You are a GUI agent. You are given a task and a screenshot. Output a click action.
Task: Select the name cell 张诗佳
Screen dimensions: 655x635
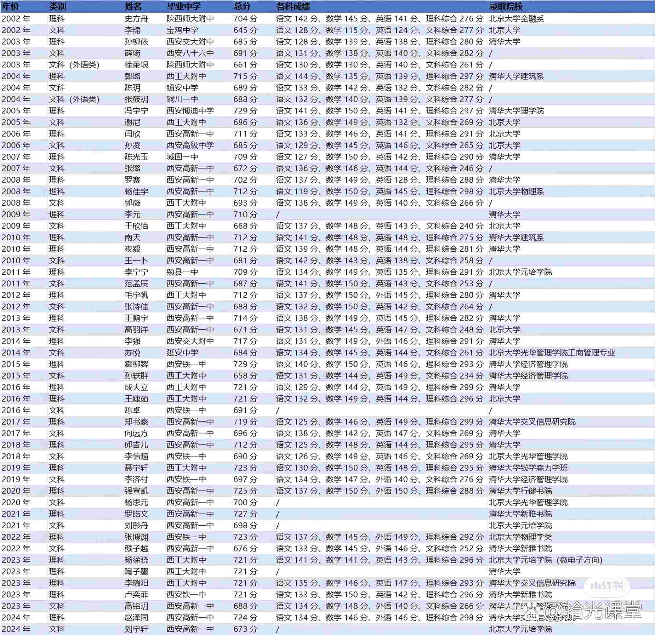(136, 307)
